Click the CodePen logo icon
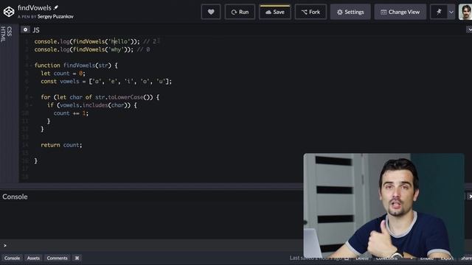Screen dimensions: 472x265 (x=9, y=12)
